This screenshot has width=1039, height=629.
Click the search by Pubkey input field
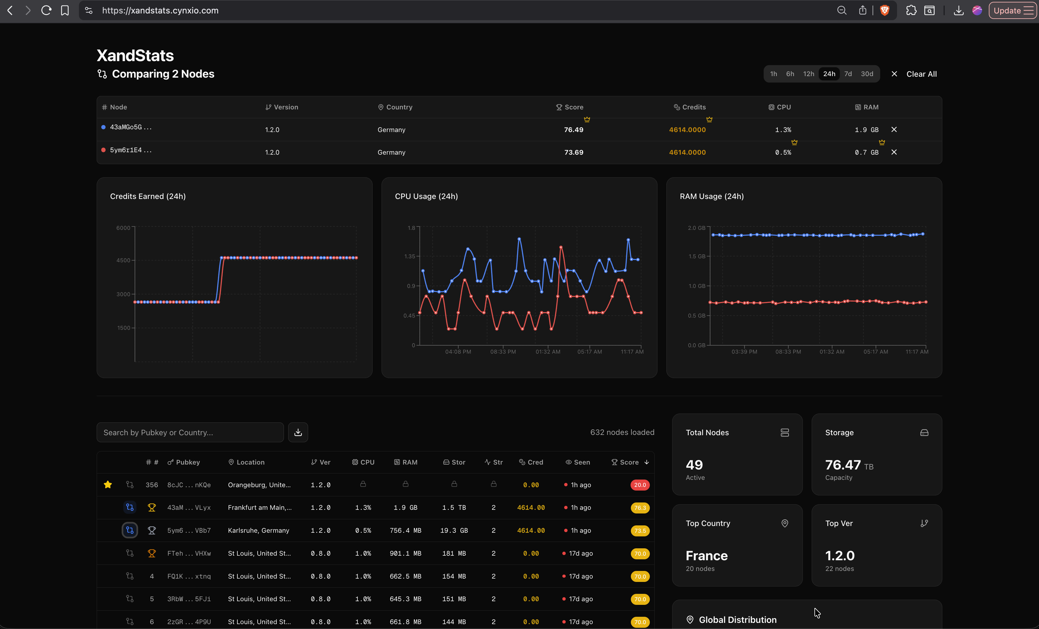click(x=190, y=432)
